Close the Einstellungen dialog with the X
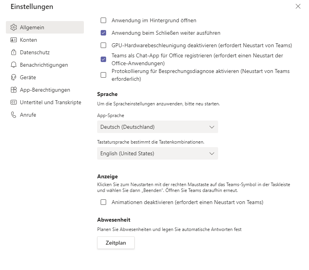This screenshot has height=270, width=309. click(298, 7)
